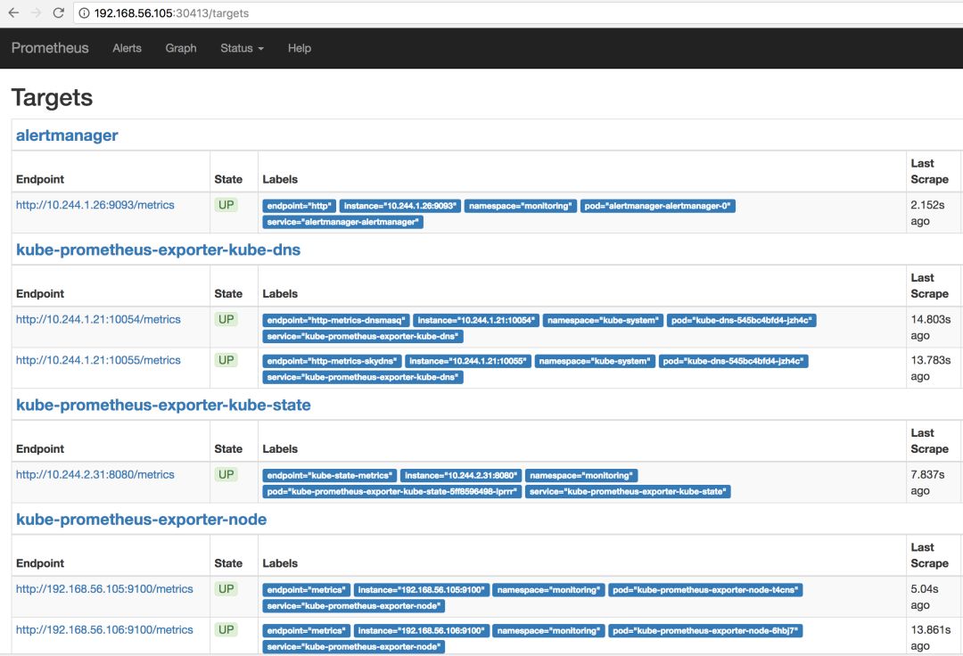Click label pod="kube-prometheus-exporter-node-t4cns"

705,590
